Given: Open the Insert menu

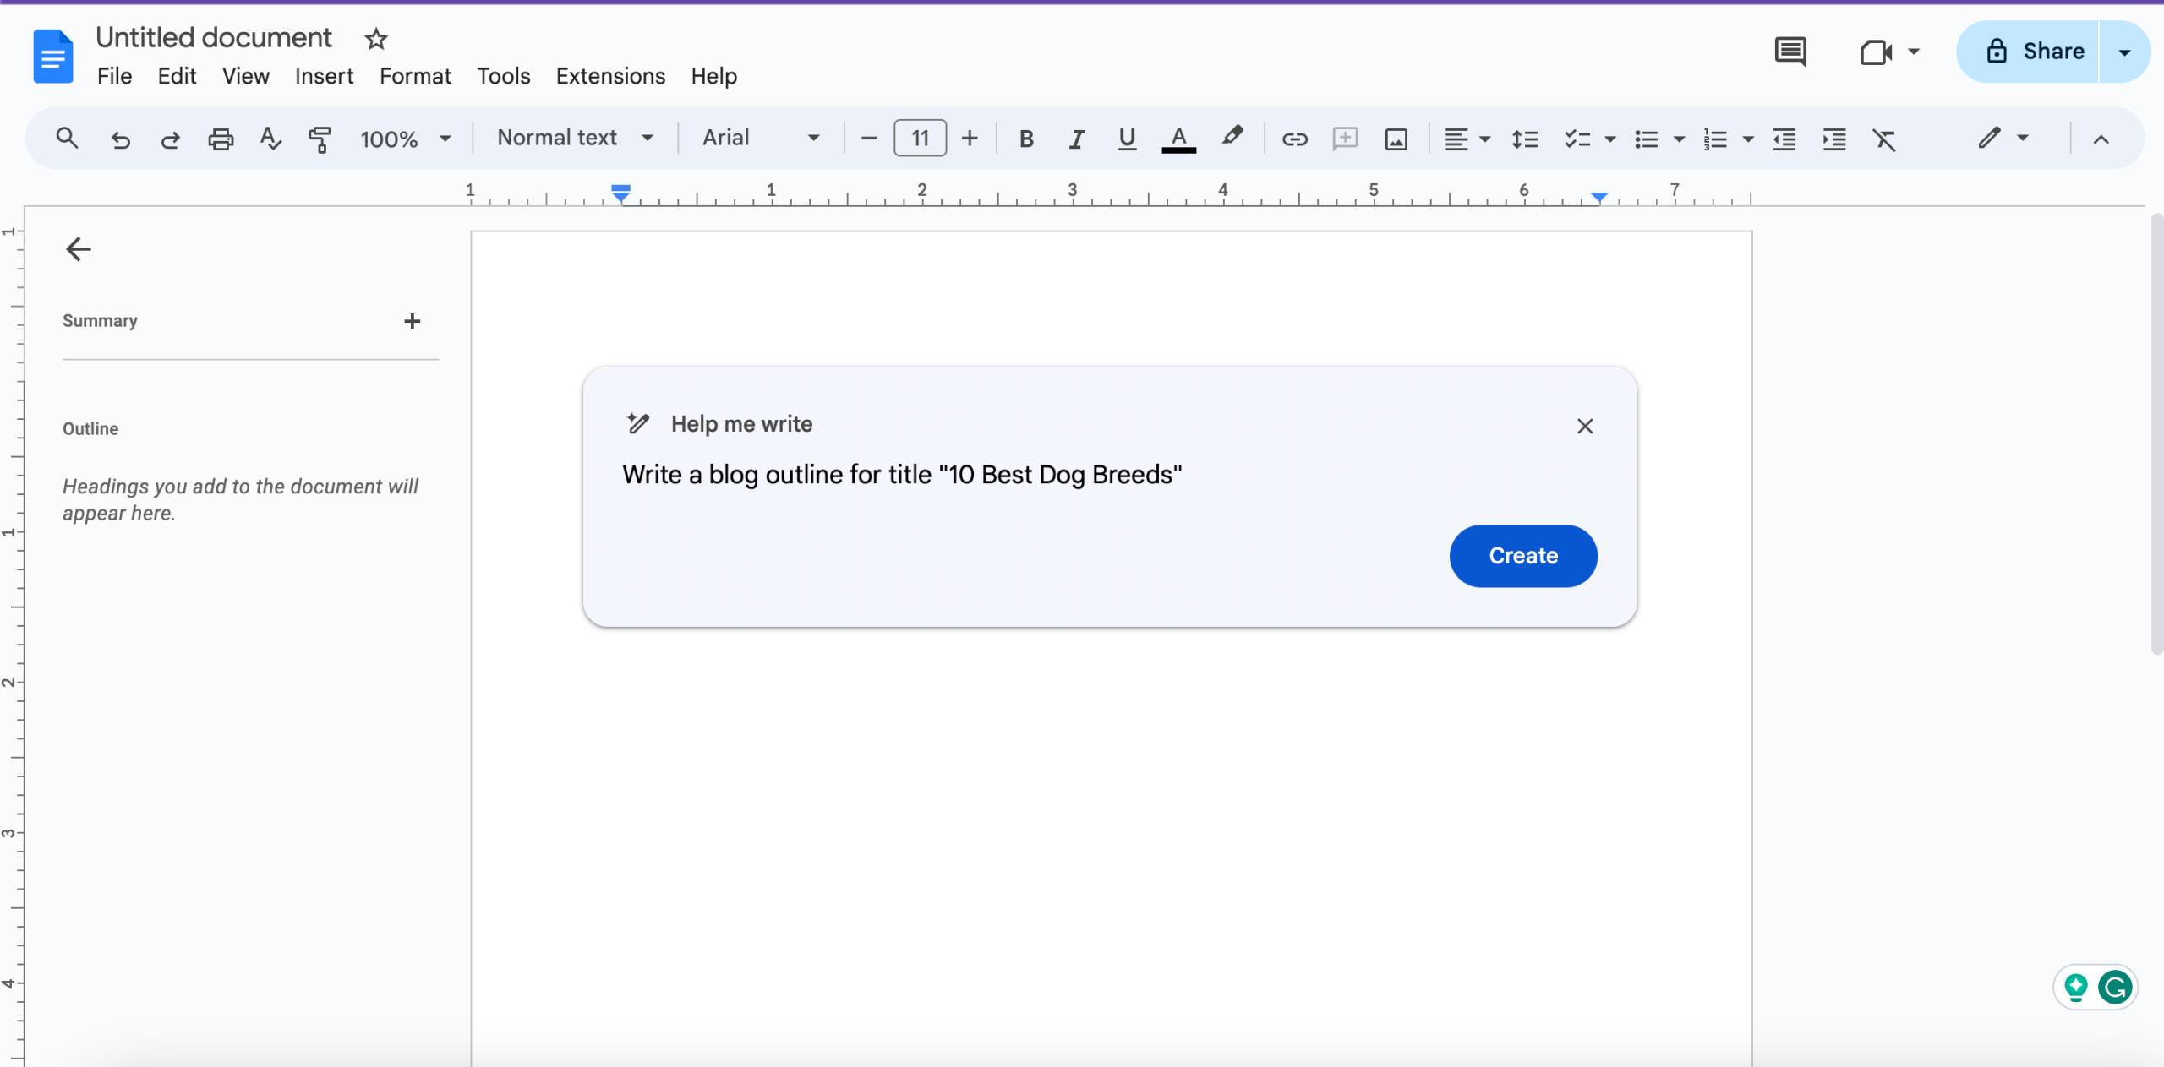Looking at the screenshot, I should [324, 76].
